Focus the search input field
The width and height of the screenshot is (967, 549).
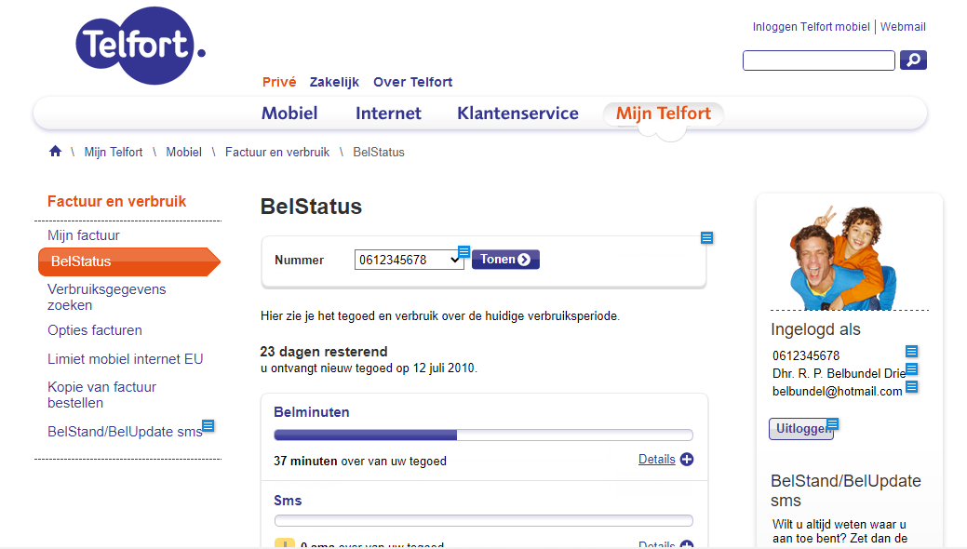coord(819,60)
